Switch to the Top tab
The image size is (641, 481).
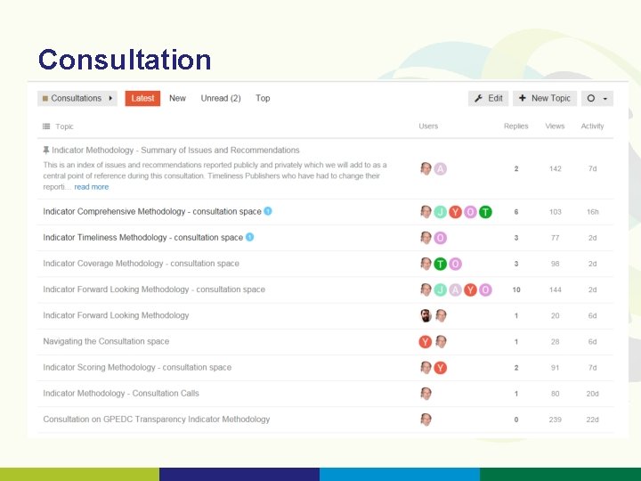(263, 98)
